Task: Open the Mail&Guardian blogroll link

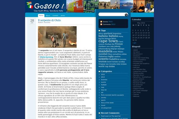Action: coord(138,73)
